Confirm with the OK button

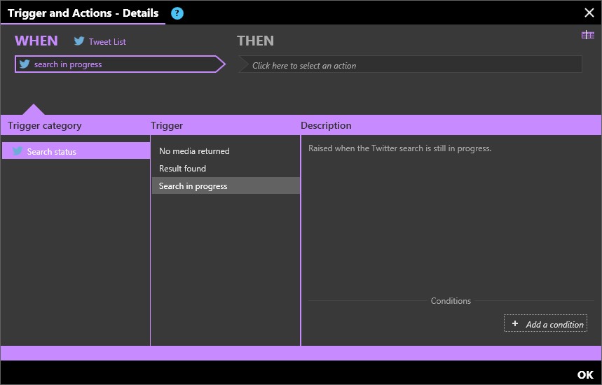click(585, 374)
